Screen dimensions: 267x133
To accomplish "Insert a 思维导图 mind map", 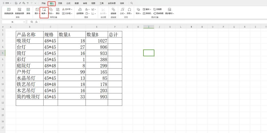I will point(158,13).
